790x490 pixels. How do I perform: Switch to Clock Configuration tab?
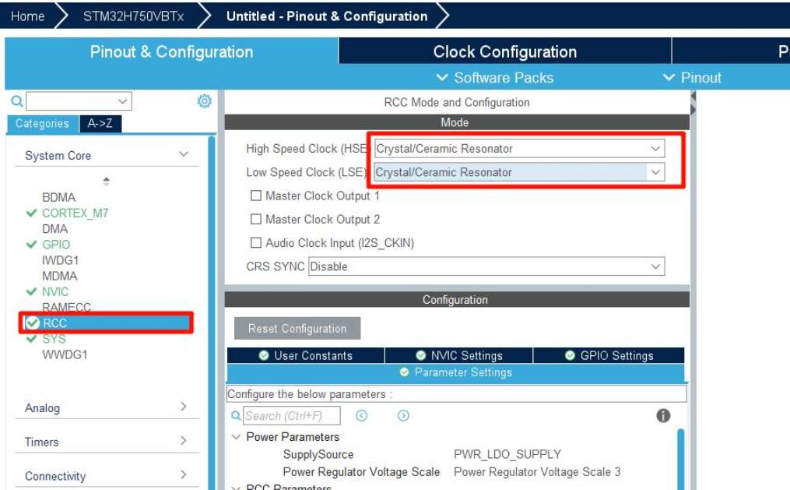pyautogui.click(x=505, y=51)
